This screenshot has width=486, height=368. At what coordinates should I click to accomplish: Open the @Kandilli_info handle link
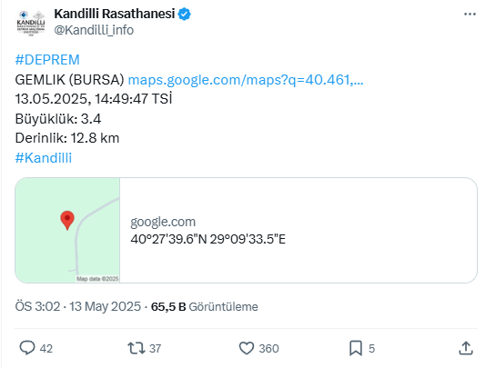[94, 30]
